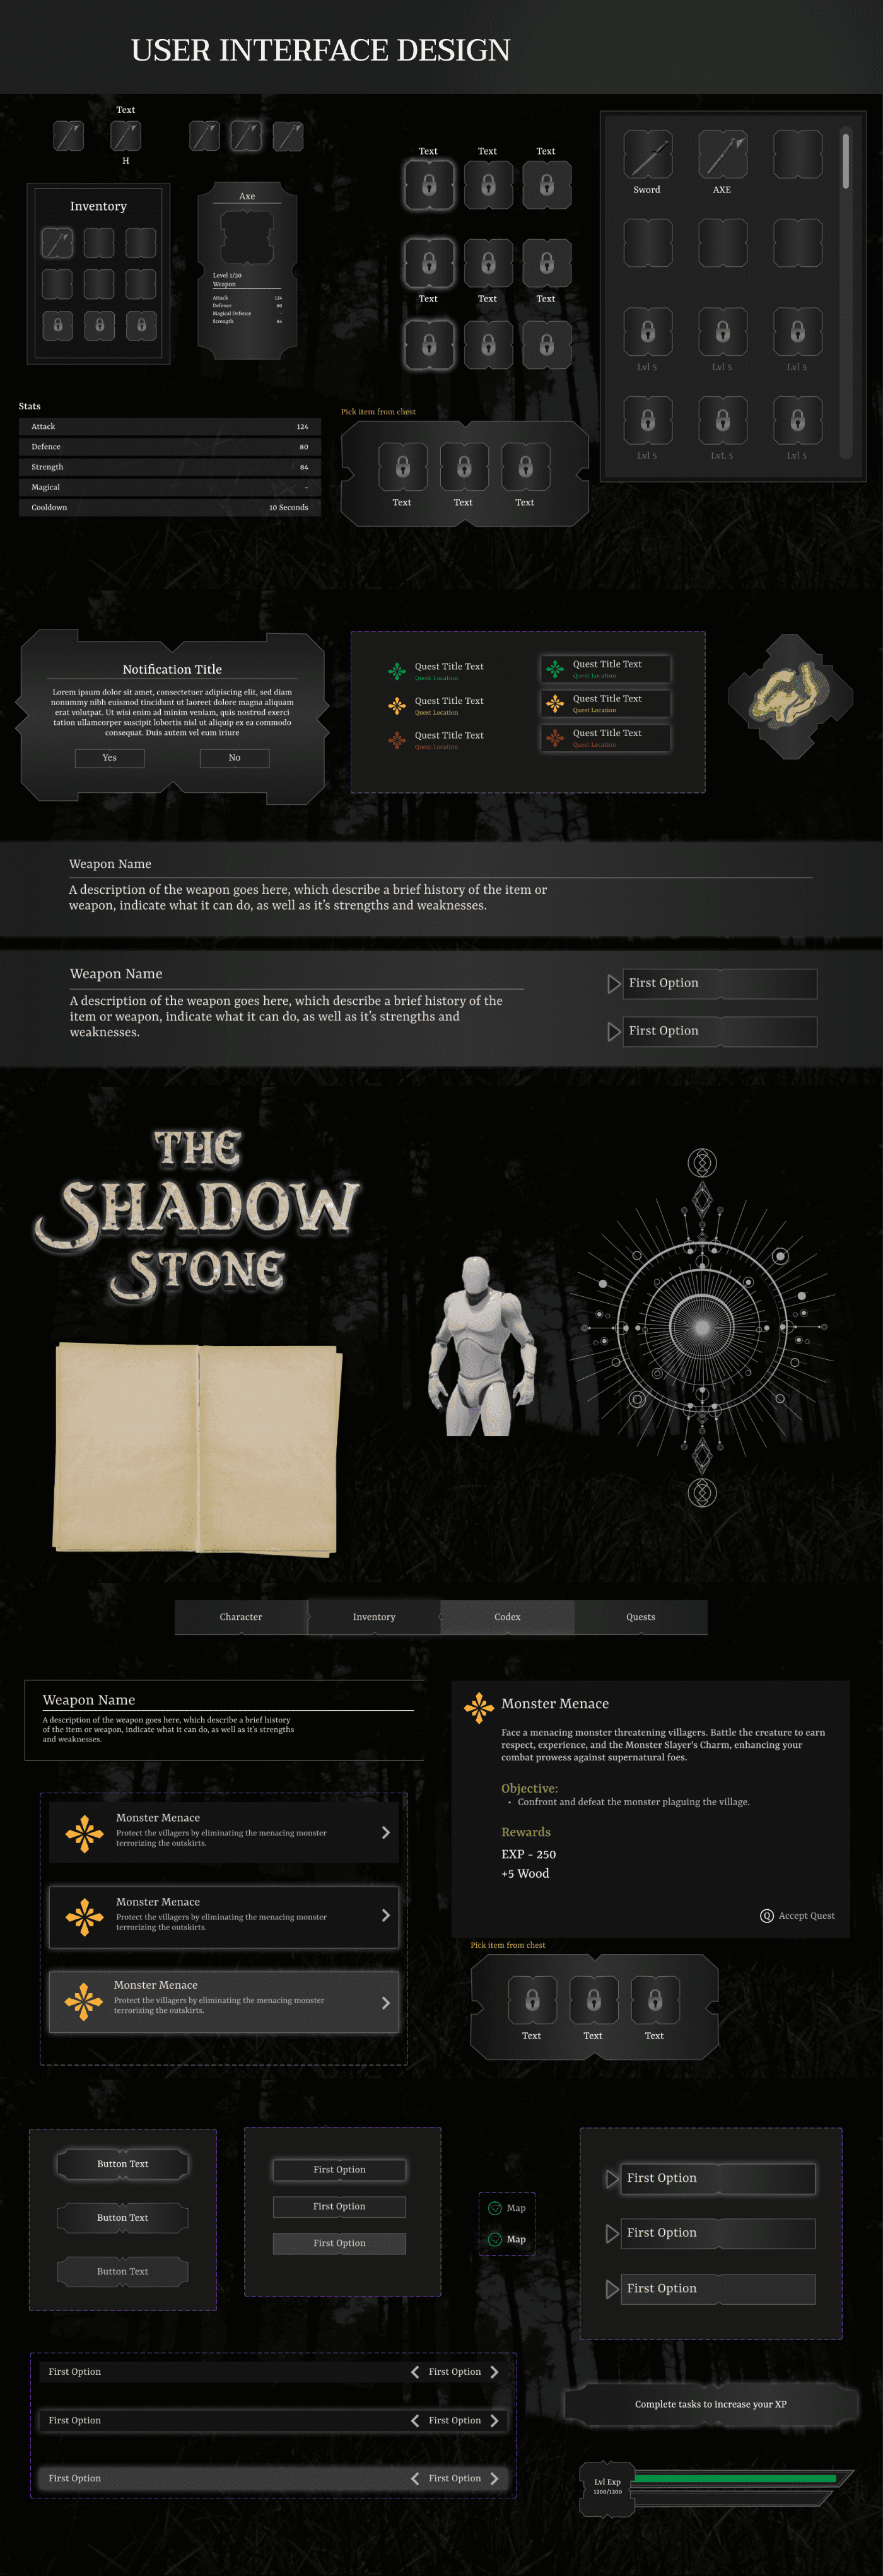The width and height of the screenshot is (883, 2576).
Task: Click the axe icon in Inventory grid
Action: coord(57,242)
